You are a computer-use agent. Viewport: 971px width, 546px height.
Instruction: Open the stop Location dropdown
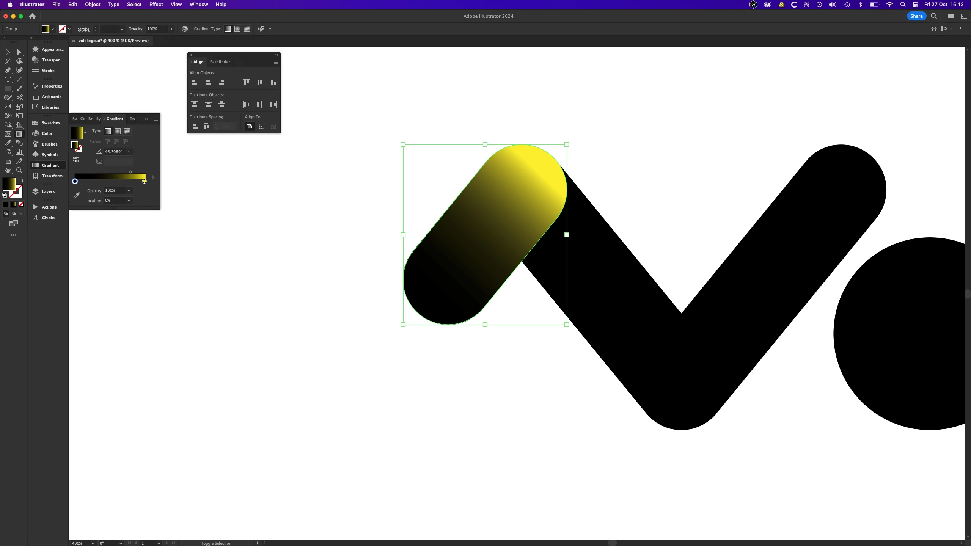coord(129,201)
